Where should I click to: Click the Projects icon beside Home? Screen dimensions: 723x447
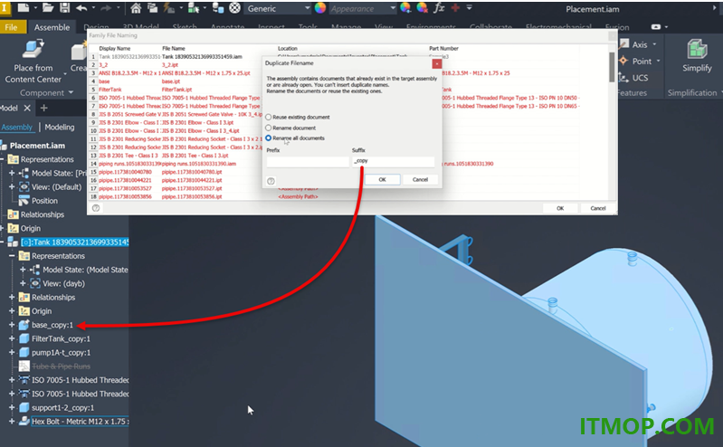point(153,8)
